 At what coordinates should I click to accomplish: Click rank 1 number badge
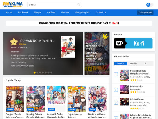116,74
